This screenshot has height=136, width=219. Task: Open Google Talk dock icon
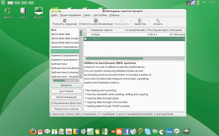[47, 131]
